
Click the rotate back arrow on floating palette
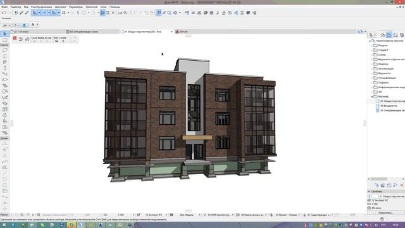point(21,39)
